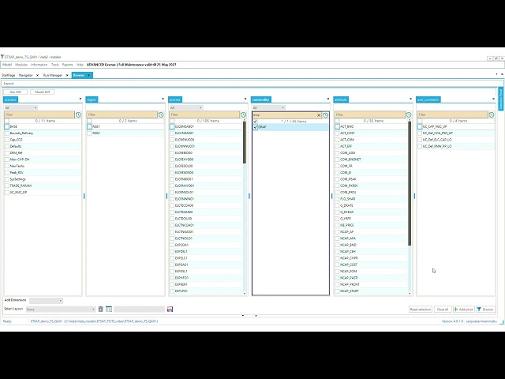
Task: Open the Add Dimension dropdown
Action: (46, 300)
